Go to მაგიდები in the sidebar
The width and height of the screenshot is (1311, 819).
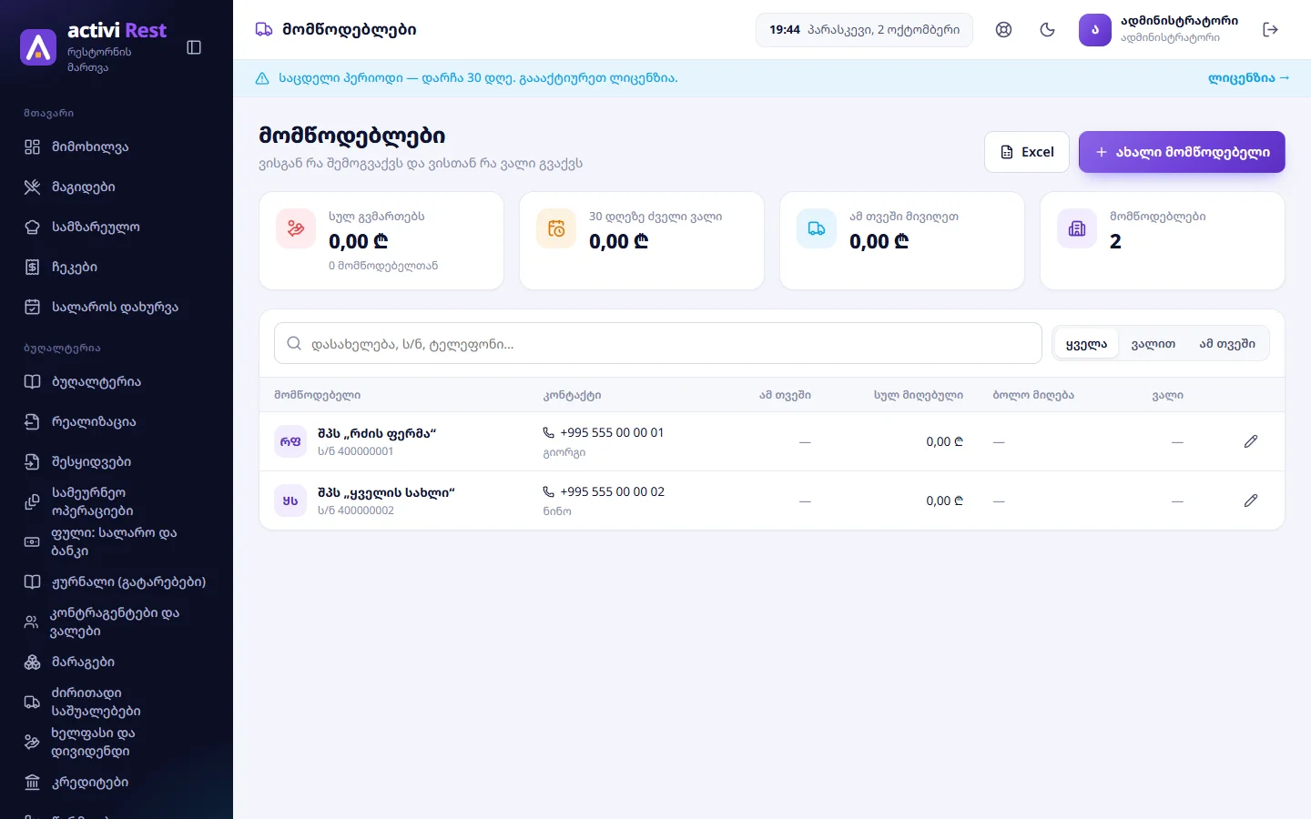coord(117,187)
